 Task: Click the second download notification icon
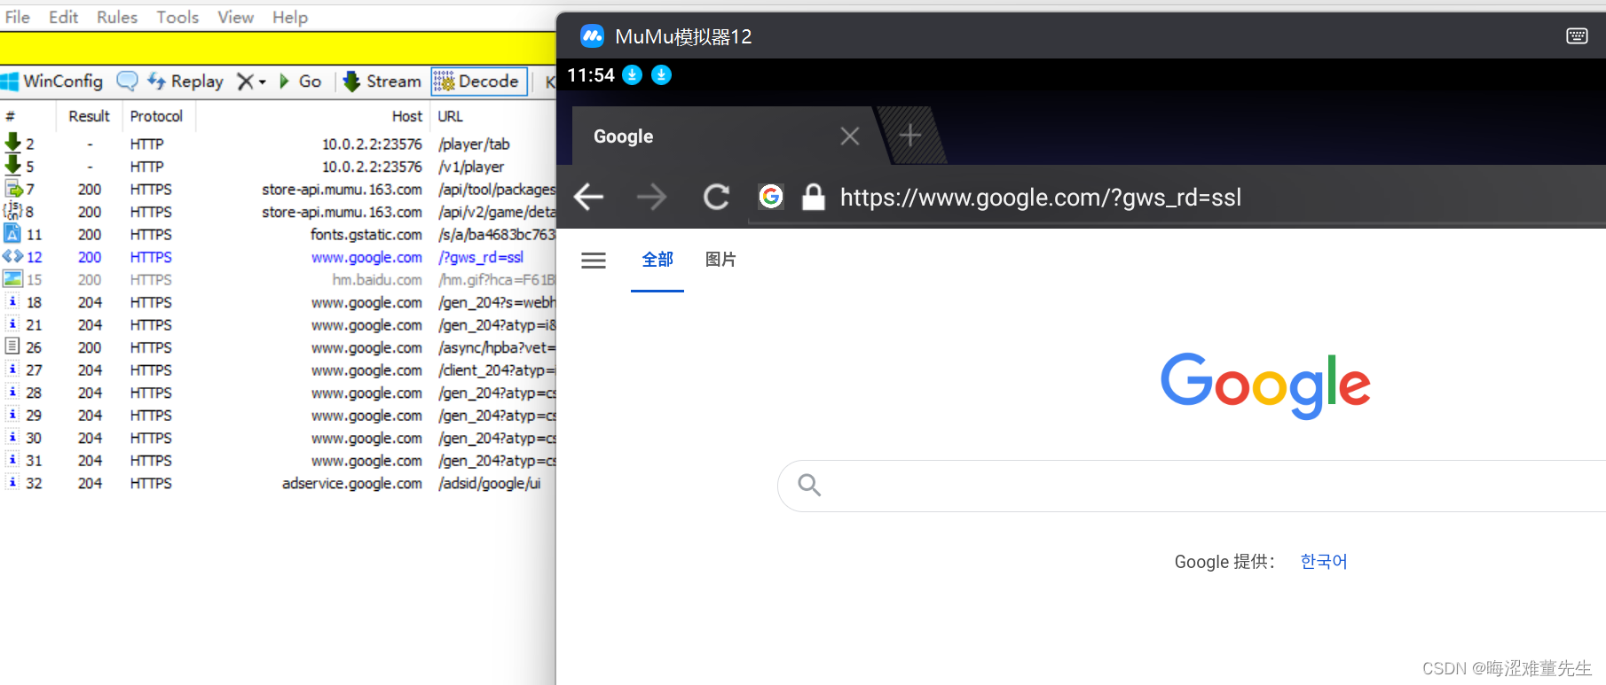click(x=661, y=75)
